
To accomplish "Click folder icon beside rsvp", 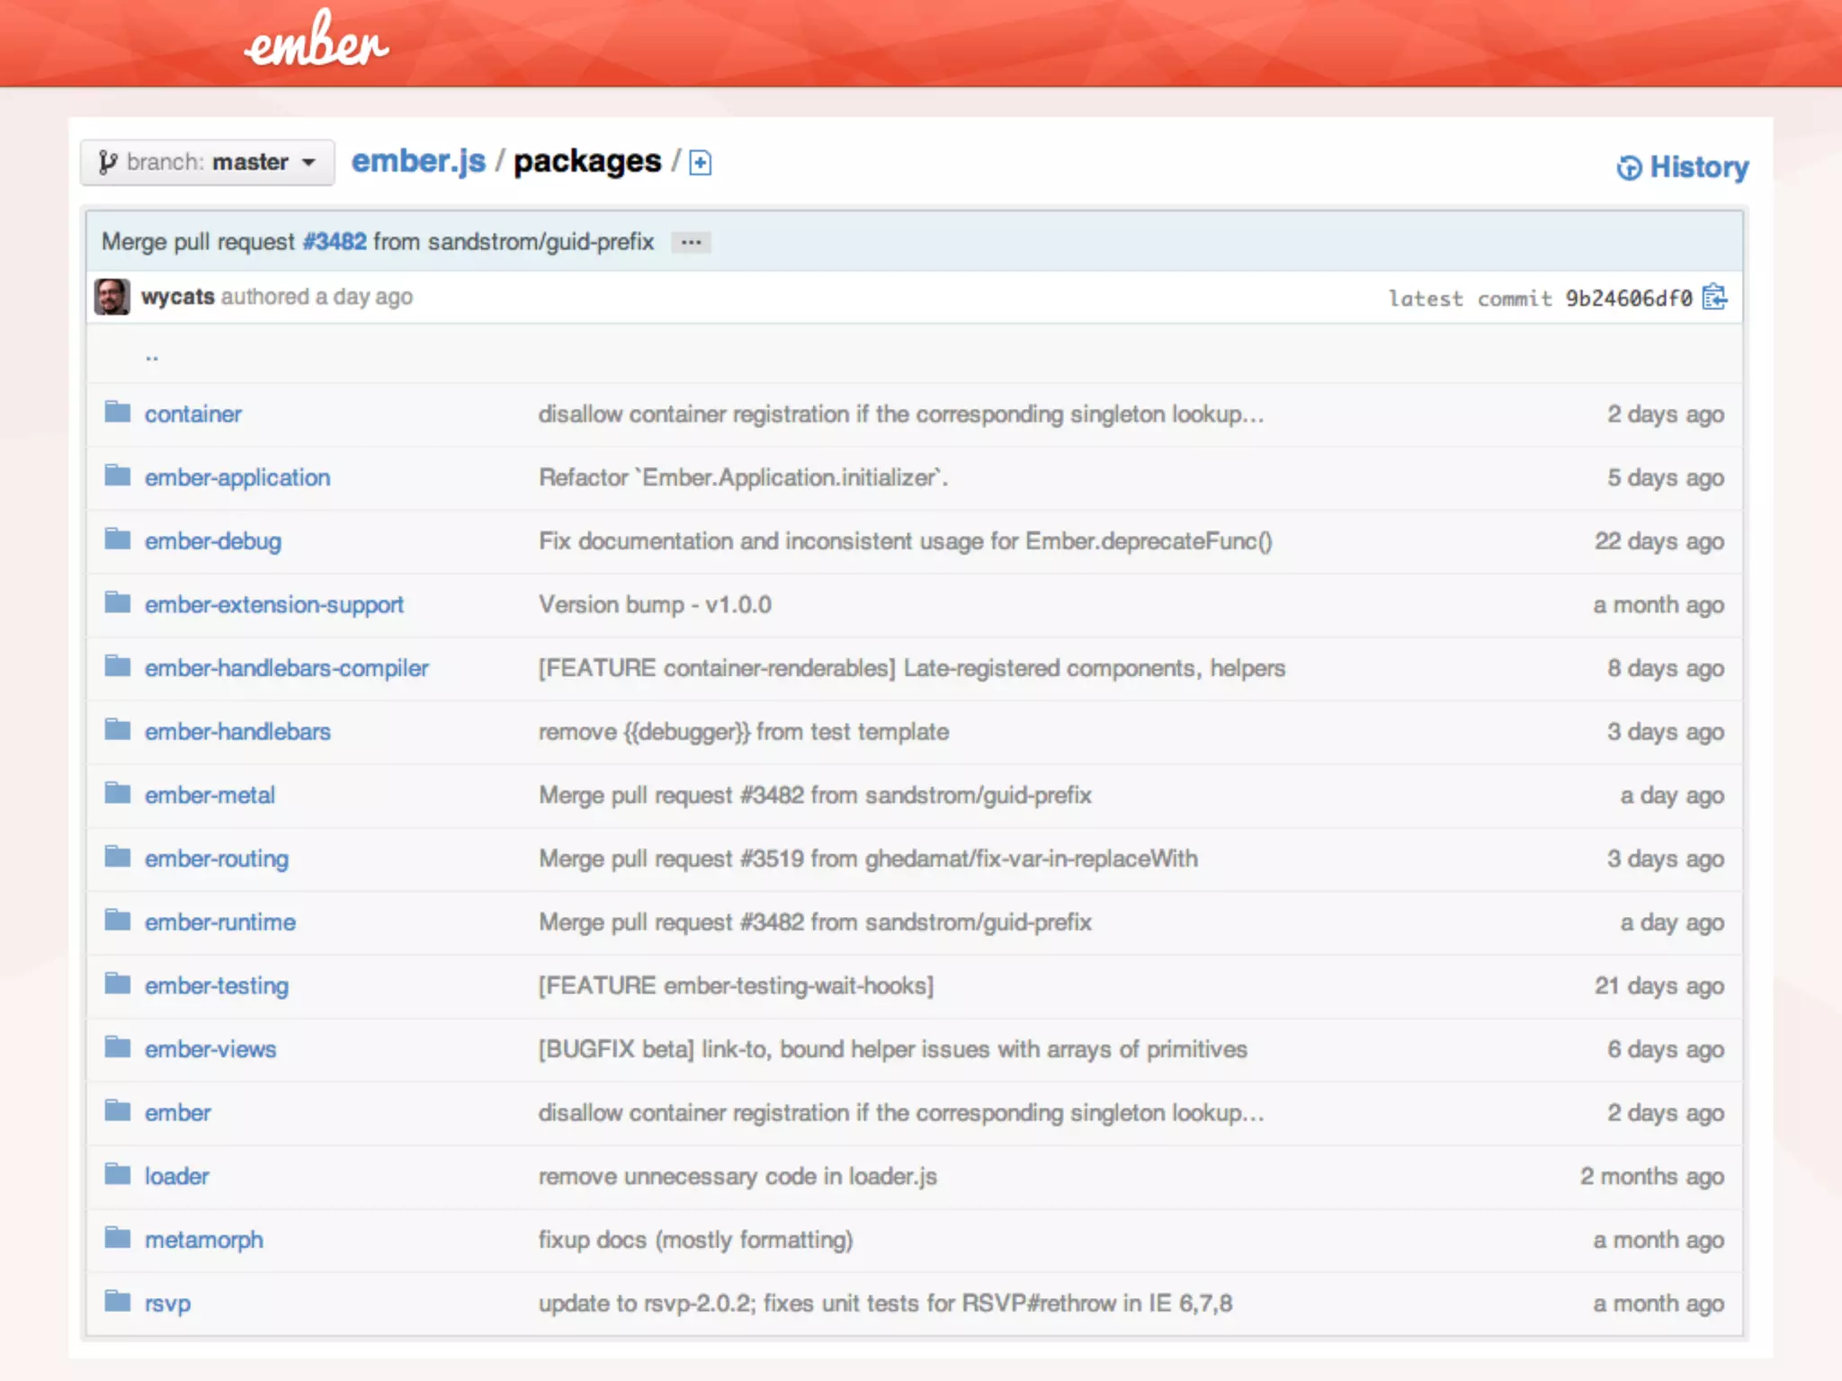I will click(118, 1302).
